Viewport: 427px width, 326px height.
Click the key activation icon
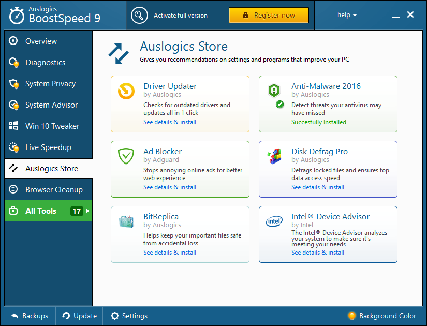tap(139, 16)
